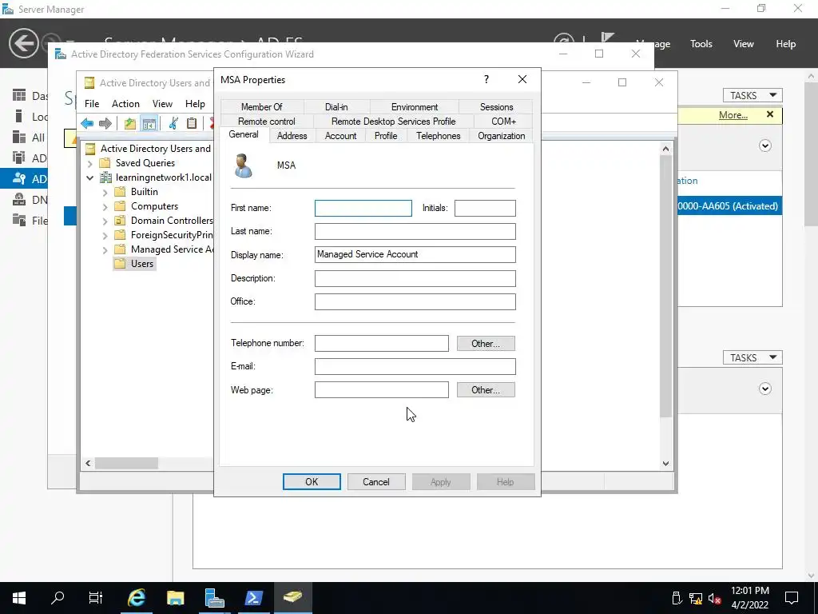Expand the Computers container
The width and height of the screenshot is (818, 614).
105,207
